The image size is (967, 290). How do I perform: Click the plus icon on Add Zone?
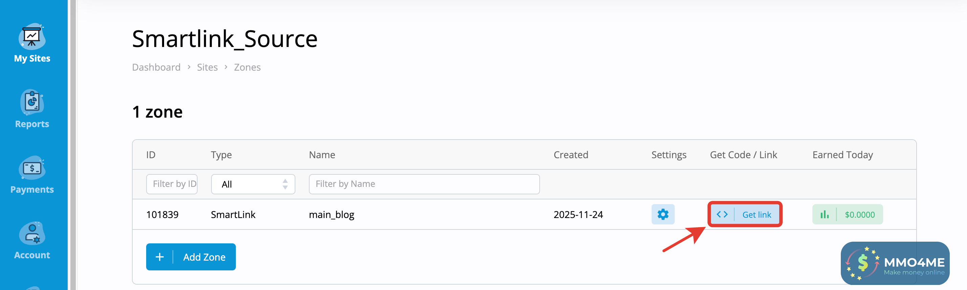pos(160,257)
